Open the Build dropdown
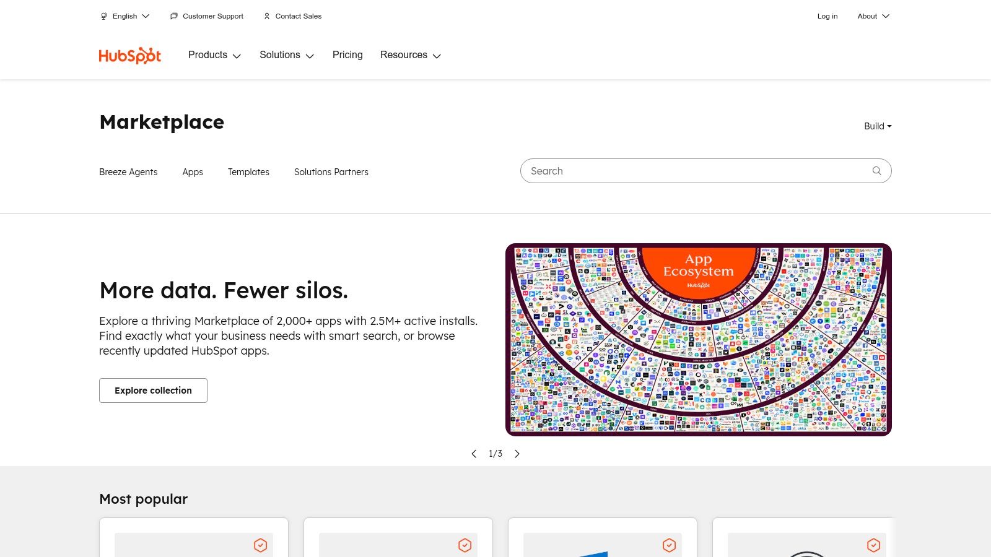The width and height of the screenshot is (991, 557). tap(877, 126)
